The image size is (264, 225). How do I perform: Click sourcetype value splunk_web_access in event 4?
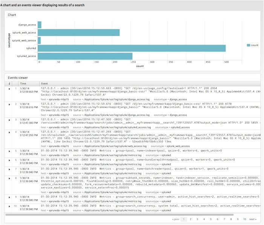[x=178, y=146]
